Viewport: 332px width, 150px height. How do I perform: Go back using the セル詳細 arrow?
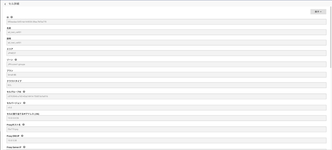tap(5, 4)
